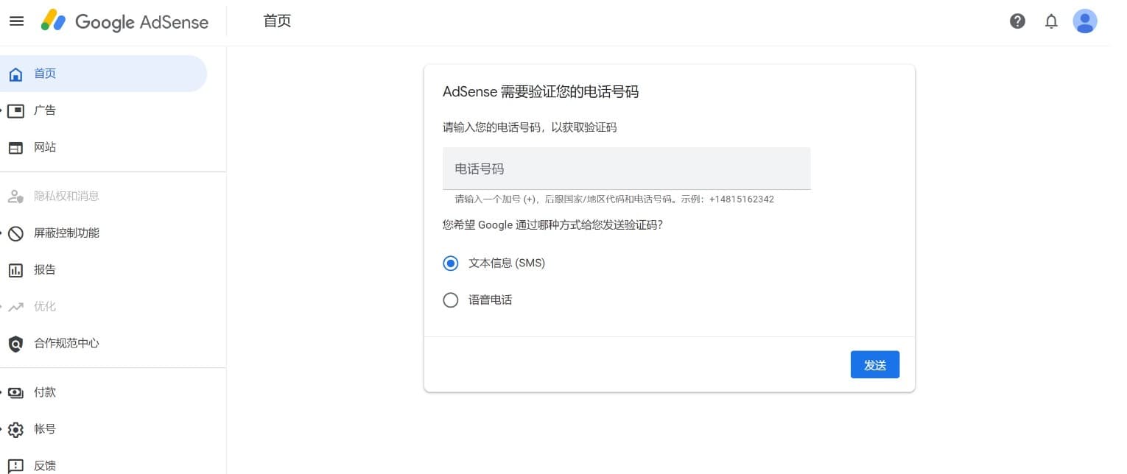Viewport: 1127px width, 474px height.
Task: Click the gear icon beside 帐号
Action: (15, 429)
